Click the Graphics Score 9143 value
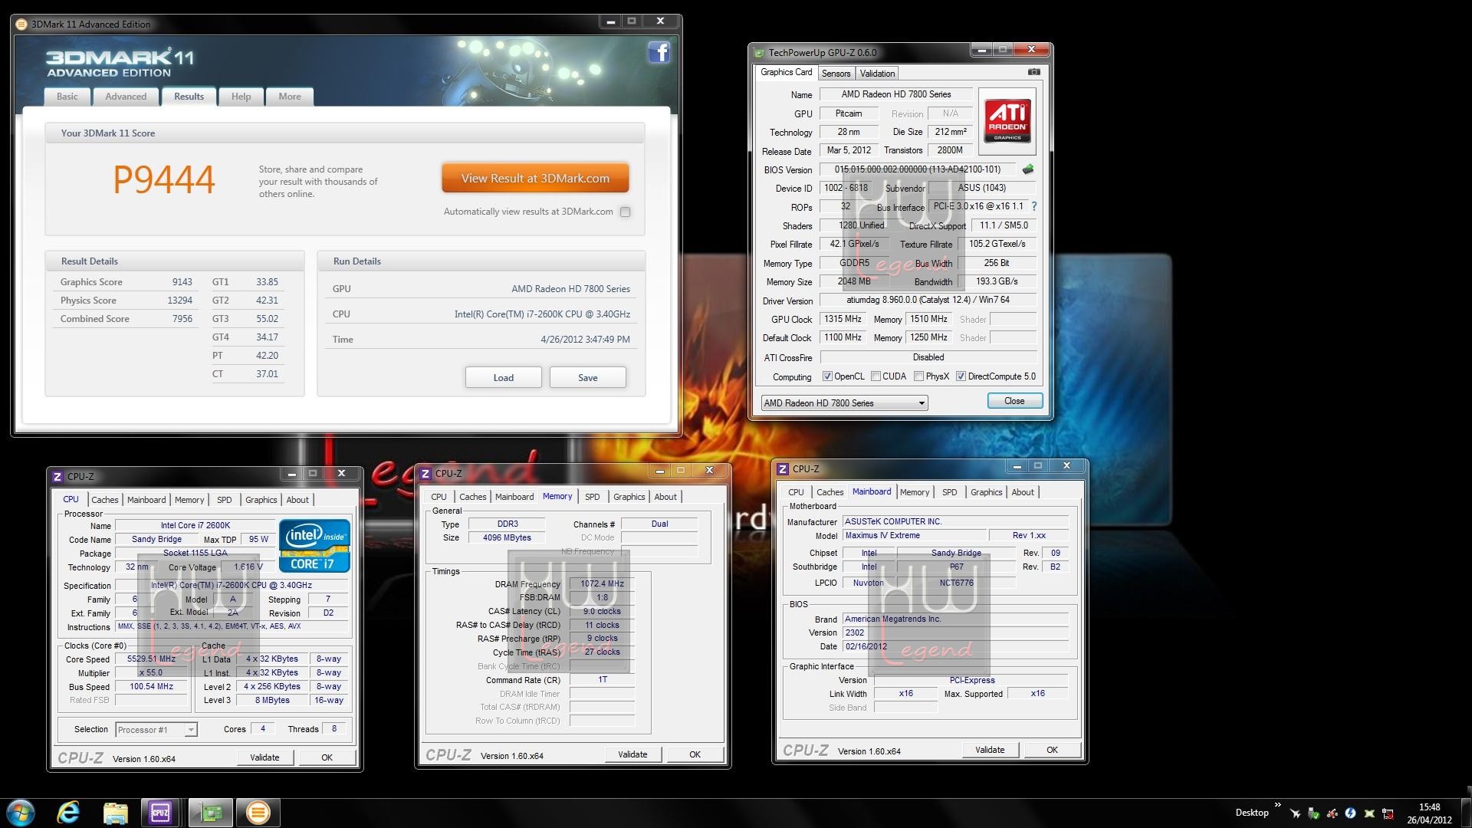1472x828 pixels. pos(182,282)
